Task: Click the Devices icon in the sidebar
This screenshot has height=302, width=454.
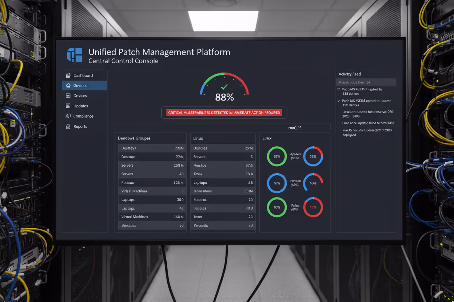Action: (68, 85)
